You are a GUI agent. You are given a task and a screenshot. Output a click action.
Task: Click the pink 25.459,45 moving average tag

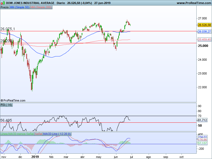tap(204, 39)
